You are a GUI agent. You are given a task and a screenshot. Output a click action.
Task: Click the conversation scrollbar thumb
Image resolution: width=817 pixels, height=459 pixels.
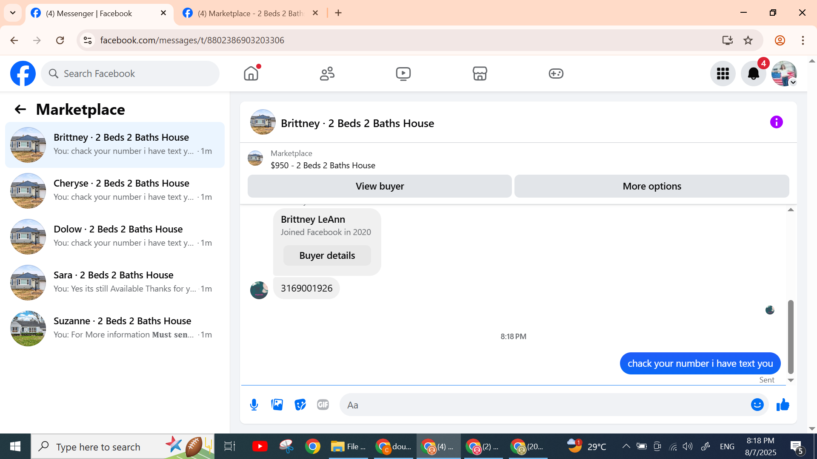tap(791, 337)
